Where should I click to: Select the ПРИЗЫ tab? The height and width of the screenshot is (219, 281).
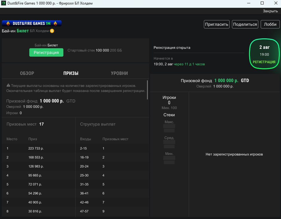pyautogui.click(x=71, y=73)
